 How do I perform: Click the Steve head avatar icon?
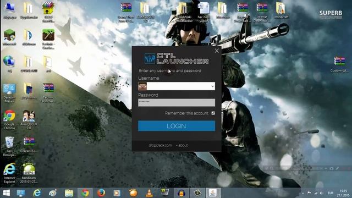142,86
